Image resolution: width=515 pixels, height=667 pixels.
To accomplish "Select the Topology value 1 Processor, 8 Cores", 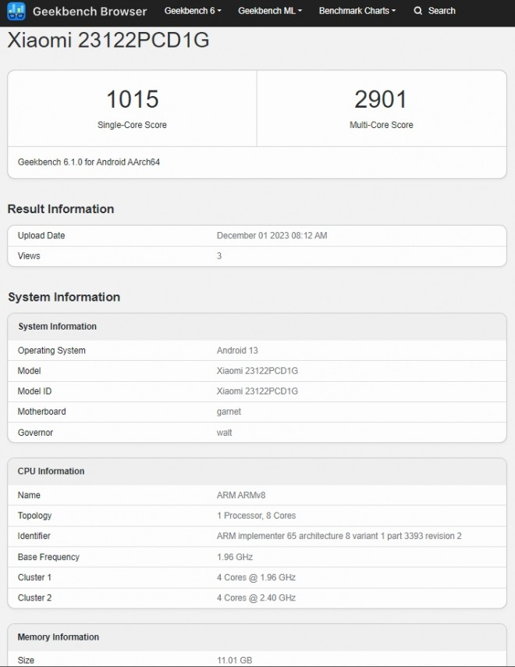I will tap(256, 515).
